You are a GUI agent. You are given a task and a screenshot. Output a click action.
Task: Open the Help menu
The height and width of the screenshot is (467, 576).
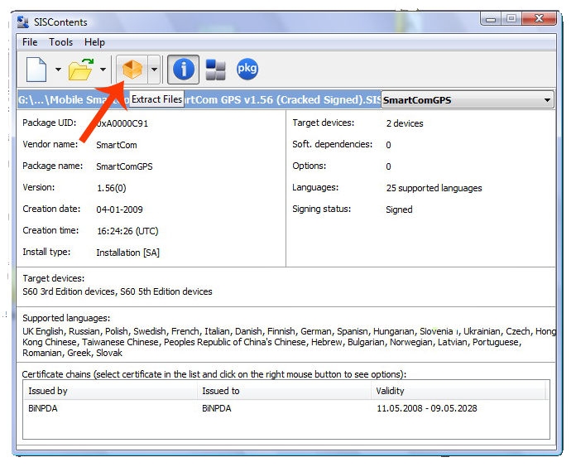(95, 42)
